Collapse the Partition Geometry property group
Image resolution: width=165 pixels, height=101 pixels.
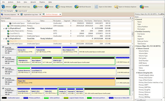[135, 31]
